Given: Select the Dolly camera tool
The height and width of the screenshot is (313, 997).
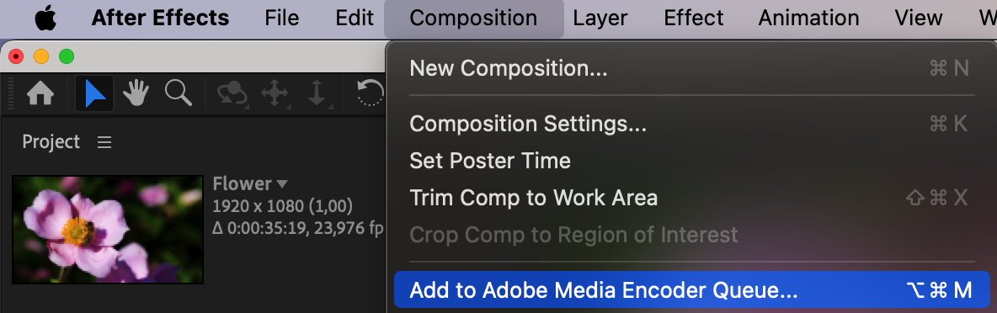Looking at the screenshot, I should [317, 94].
